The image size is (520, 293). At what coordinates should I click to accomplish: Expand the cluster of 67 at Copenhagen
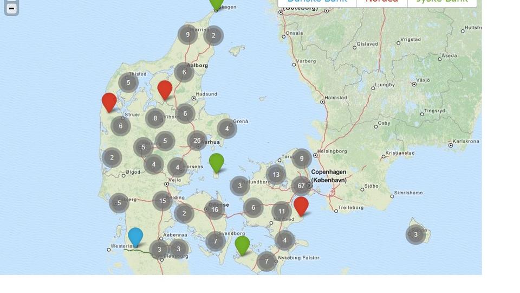(x=301, y=186)
